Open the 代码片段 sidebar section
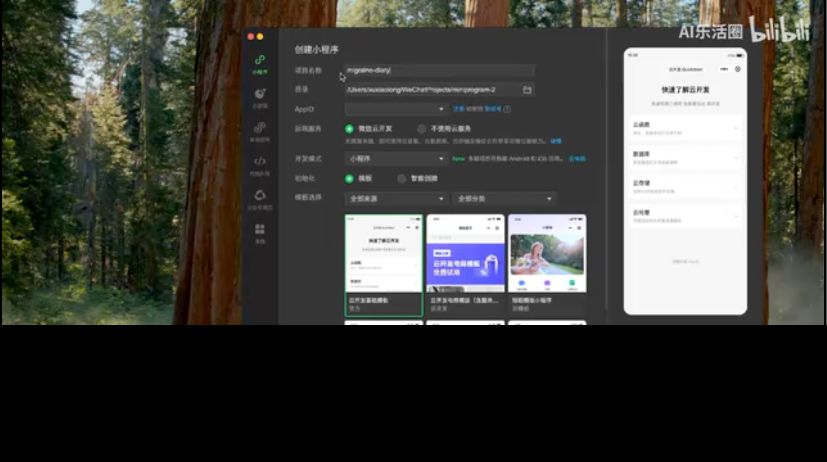 [x=260, y=162]
